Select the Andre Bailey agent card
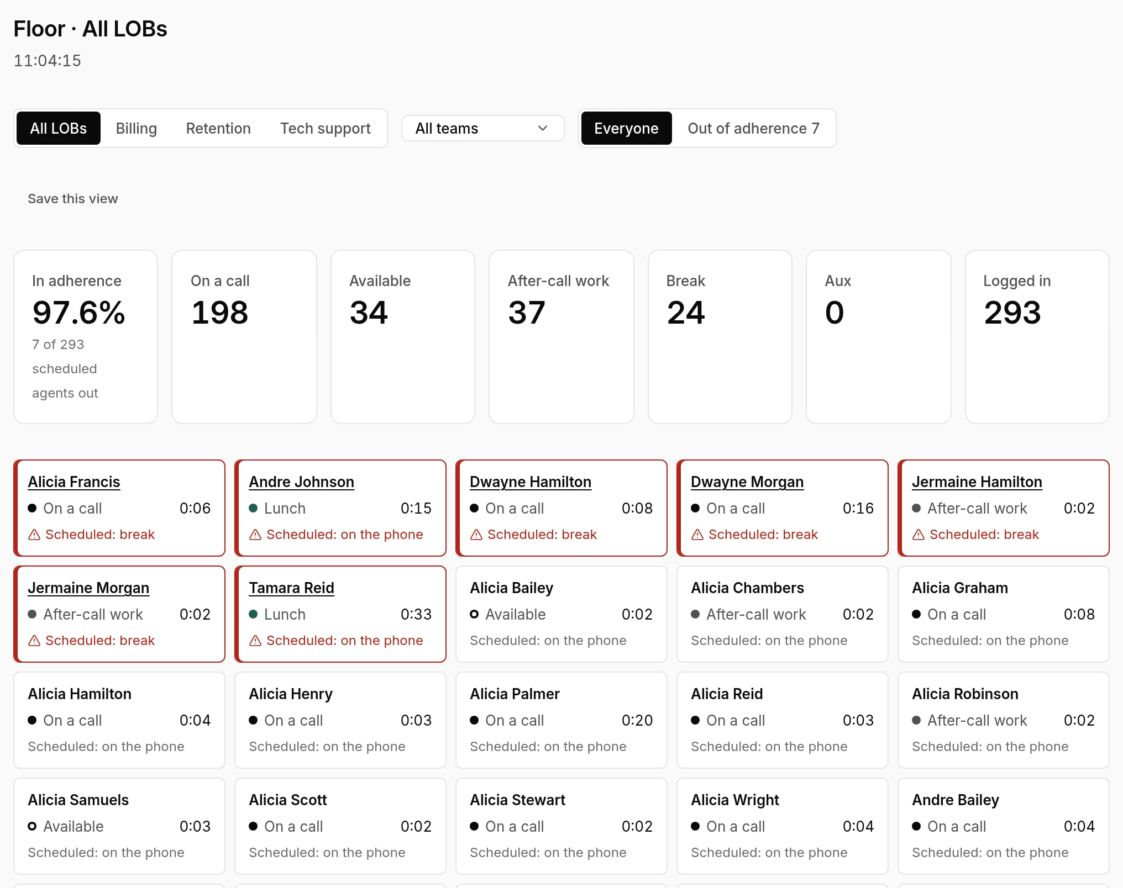1123x888 pixels. tap(1004, 826)
